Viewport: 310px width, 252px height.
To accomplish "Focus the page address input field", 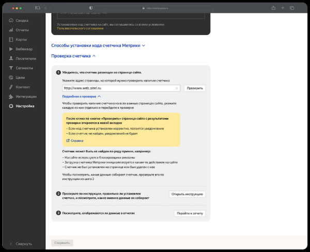I will coord(121,88).
